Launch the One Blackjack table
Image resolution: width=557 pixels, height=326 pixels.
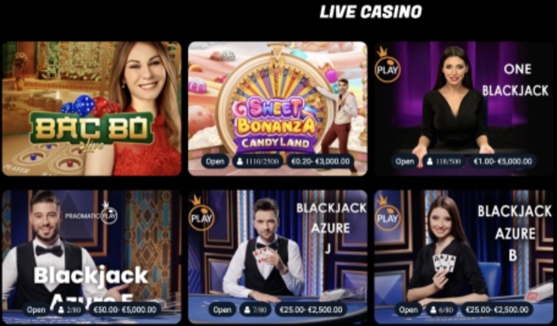click(x=464, y=109)
